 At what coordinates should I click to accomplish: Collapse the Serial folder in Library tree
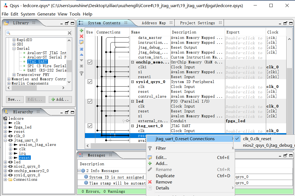14,48
